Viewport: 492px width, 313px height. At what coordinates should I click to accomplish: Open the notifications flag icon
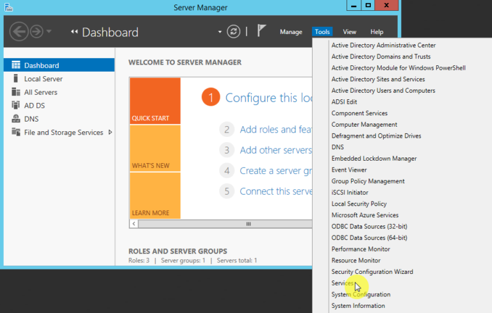[261, 31]
